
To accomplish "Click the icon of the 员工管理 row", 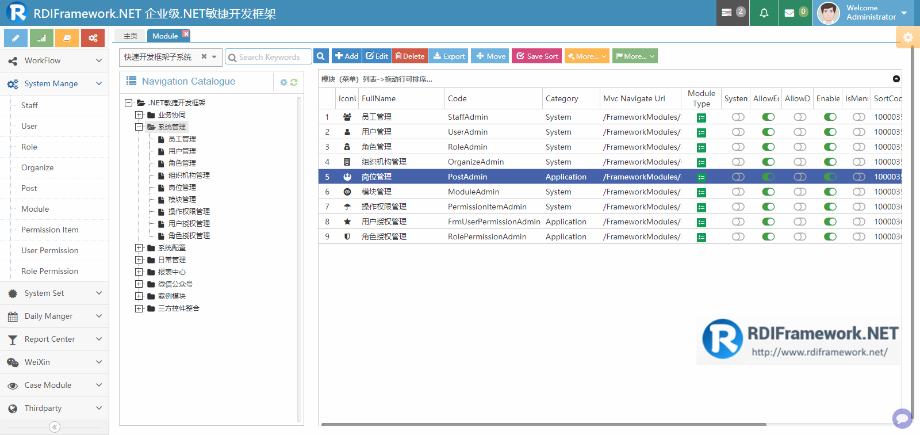I will click(x=347, y=117).
